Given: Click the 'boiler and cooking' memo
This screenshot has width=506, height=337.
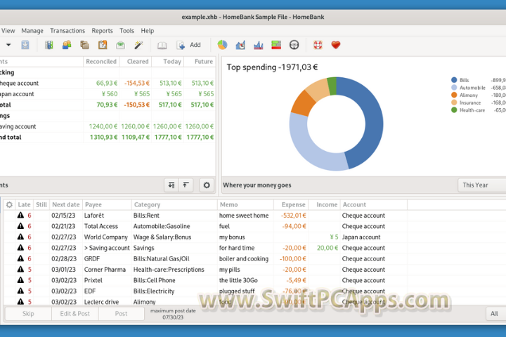Looking at the screenshot, I should (x=244, y=258).
